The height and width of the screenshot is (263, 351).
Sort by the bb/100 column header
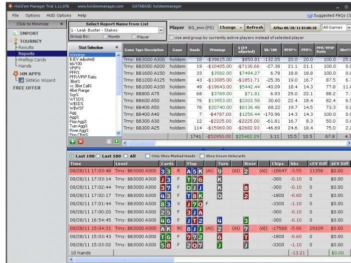270,50
